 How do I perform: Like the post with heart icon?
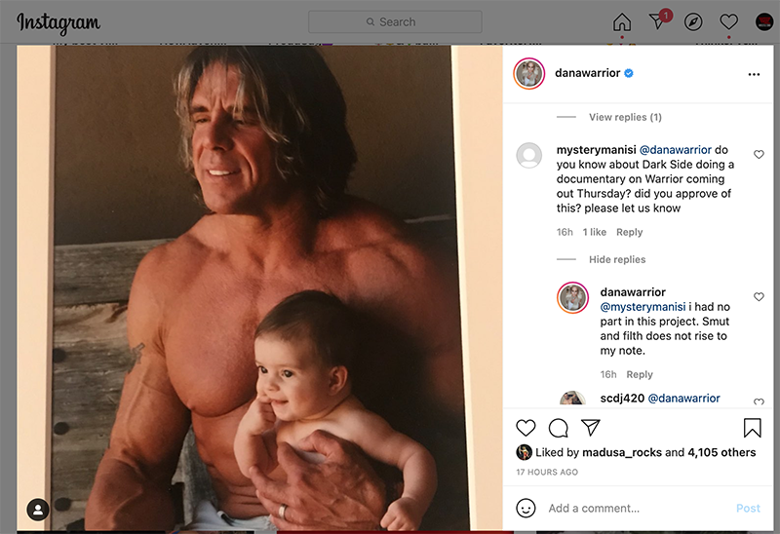(x=526, y=428)
